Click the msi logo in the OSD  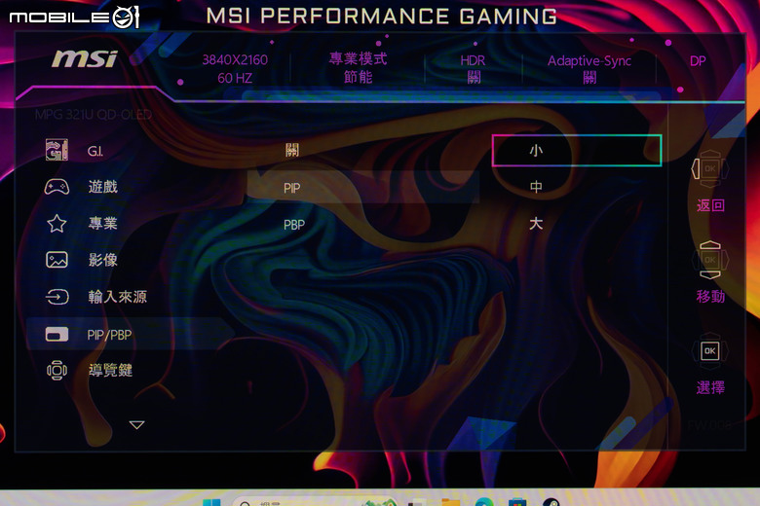click(85, 59)
